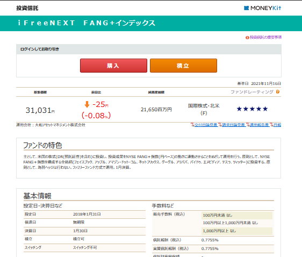Click the five-star fund rating

(x=252, y=109)
